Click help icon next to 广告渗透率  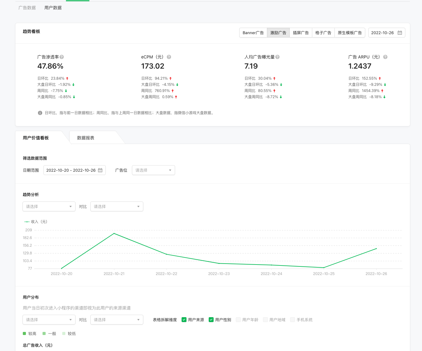pyautogui.click(x=62, y=57)
